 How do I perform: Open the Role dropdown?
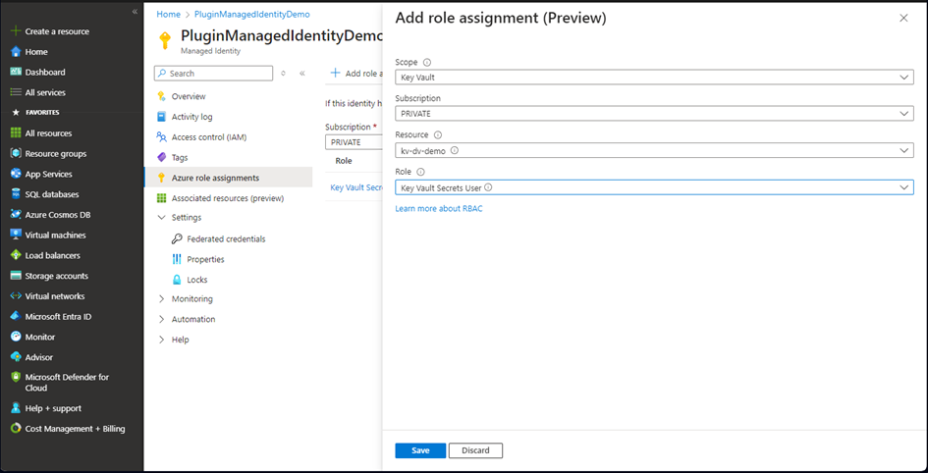click(654, 187)
